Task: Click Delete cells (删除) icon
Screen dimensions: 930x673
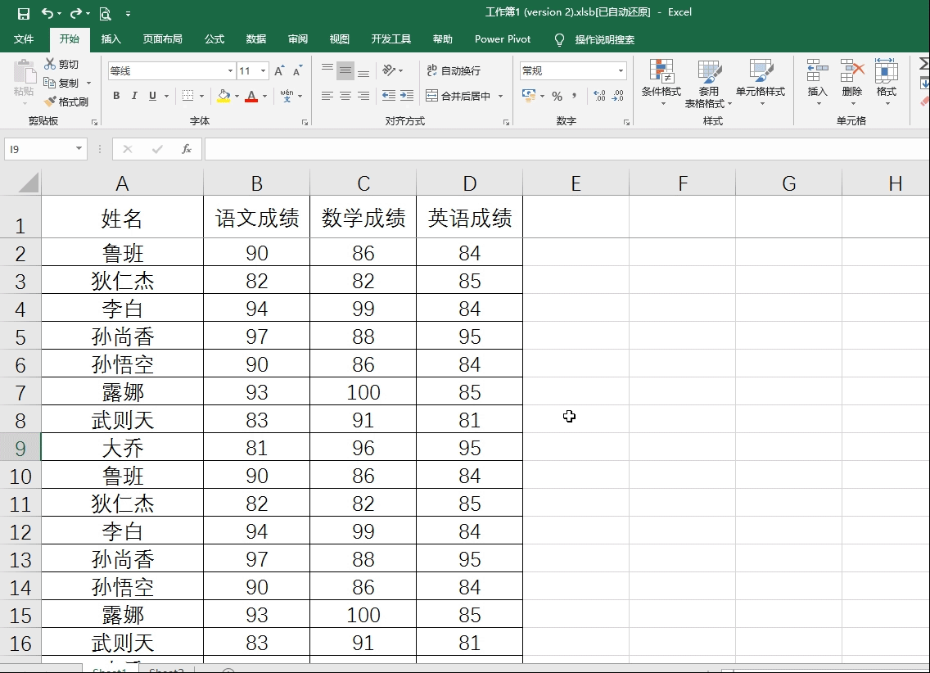Action: 851,70
